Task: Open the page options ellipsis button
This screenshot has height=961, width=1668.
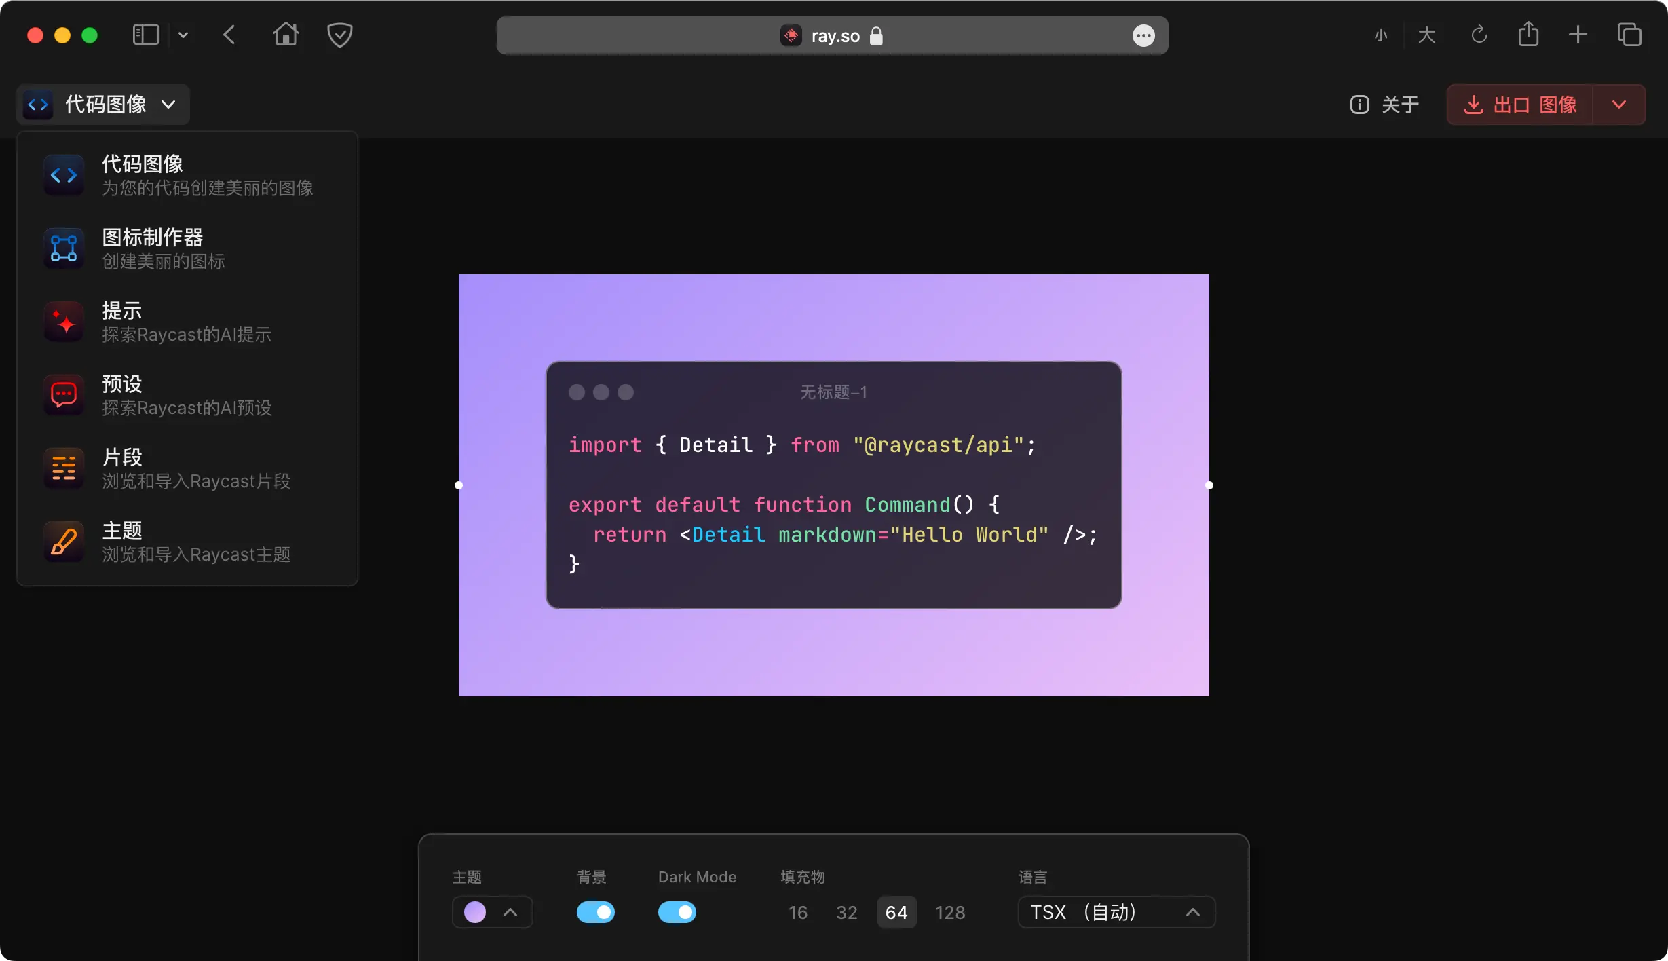Action: click(1143, 35)
